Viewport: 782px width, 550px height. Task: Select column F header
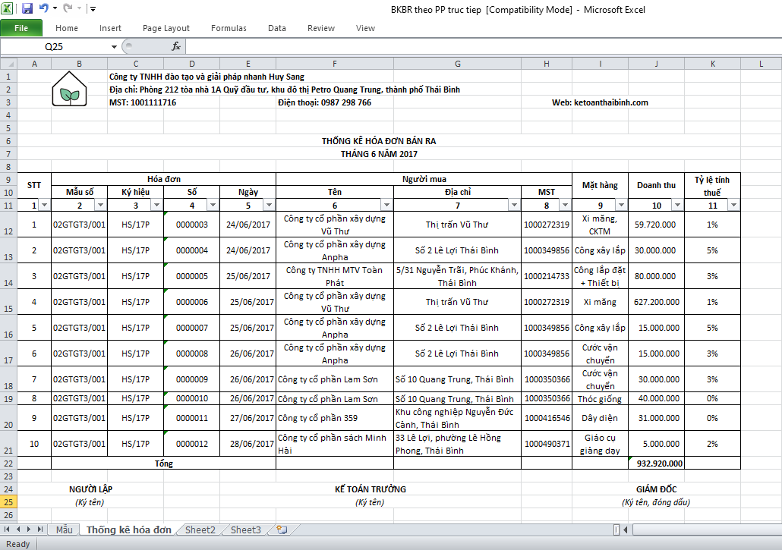pyautogui.click(x=335, y=64)
